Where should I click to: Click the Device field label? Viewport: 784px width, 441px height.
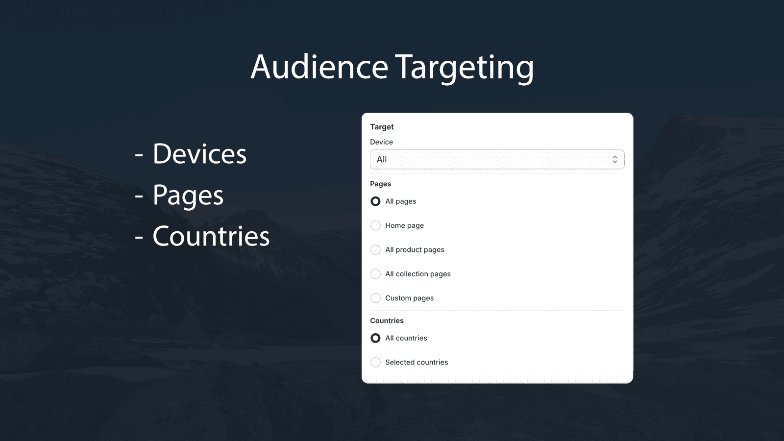pos(382,142)
